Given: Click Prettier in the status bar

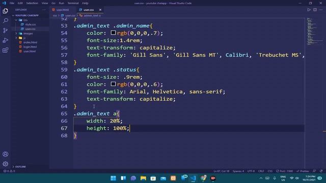Looking at the screenshot, I should click(303, 171).
